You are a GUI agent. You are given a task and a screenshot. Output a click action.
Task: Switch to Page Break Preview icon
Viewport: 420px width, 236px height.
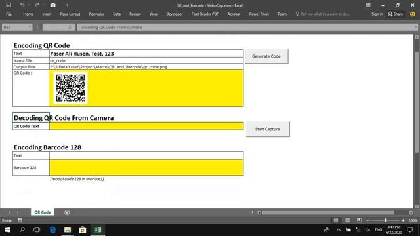[359, 220]
